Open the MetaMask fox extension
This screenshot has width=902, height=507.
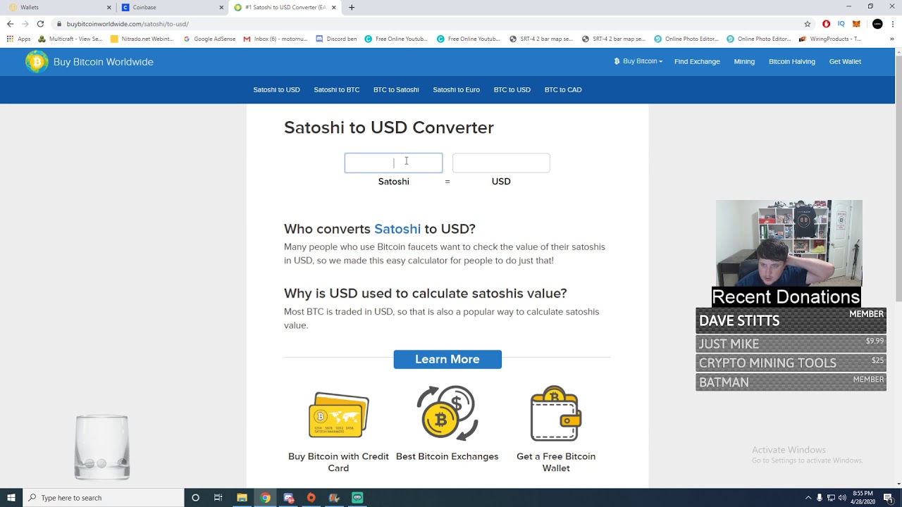point(857,24)
